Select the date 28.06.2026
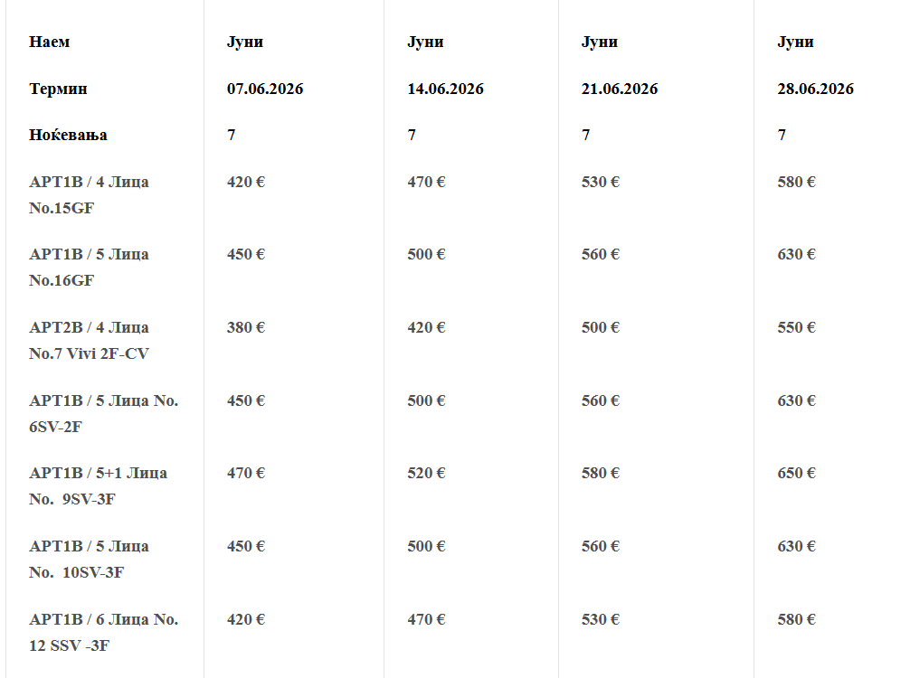Viewport: 910px width, 678px height. tap(815, 89)
